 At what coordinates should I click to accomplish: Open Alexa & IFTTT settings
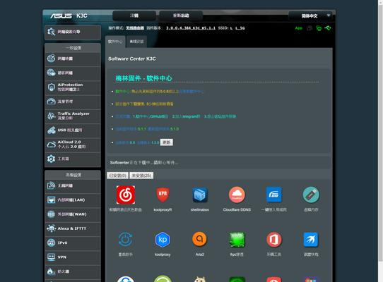pos(73,228)
